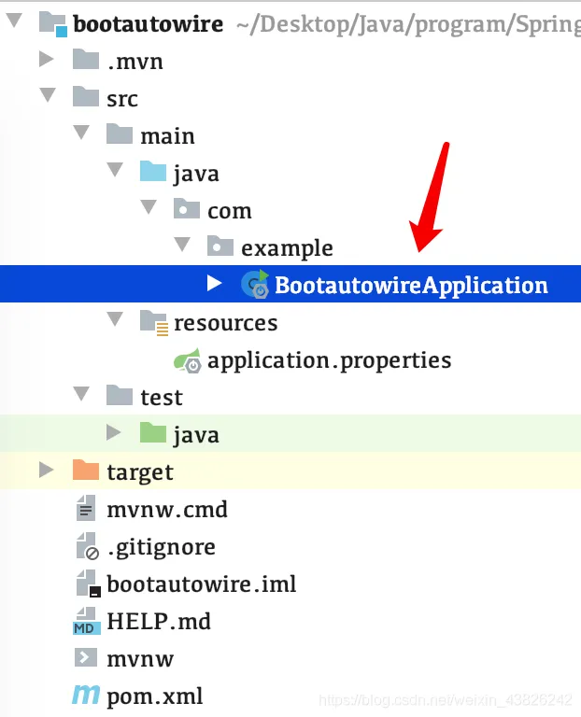This screenshot has height=717, width=581.
Task: Expand the .mvn folder arrow
Action: tap(47, 61)
